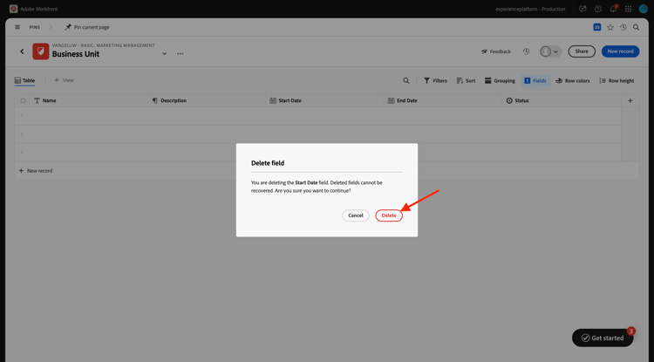Open the Get started checklist
Viewport: 654px width, 362px height.
pos(603,338)
